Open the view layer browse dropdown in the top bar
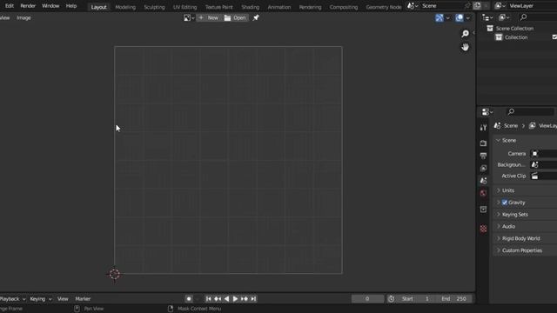Viewport: 557px width, 313px height. tap(500, 6)
